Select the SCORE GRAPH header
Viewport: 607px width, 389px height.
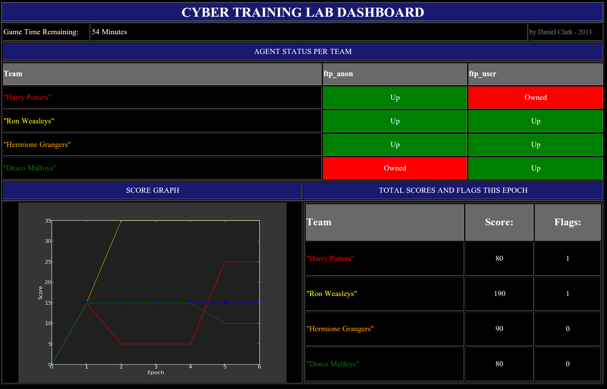[x=152, y=190]
